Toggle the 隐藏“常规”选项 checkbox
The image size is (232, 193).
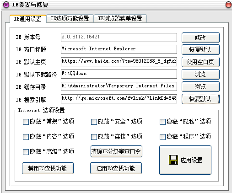tap(26, 122)
